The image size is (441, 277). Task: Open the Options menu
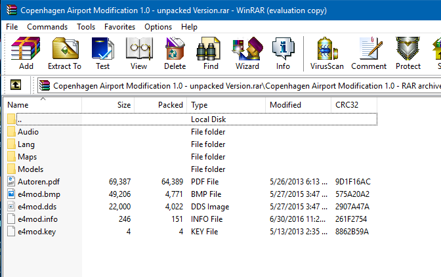(158, 27)
